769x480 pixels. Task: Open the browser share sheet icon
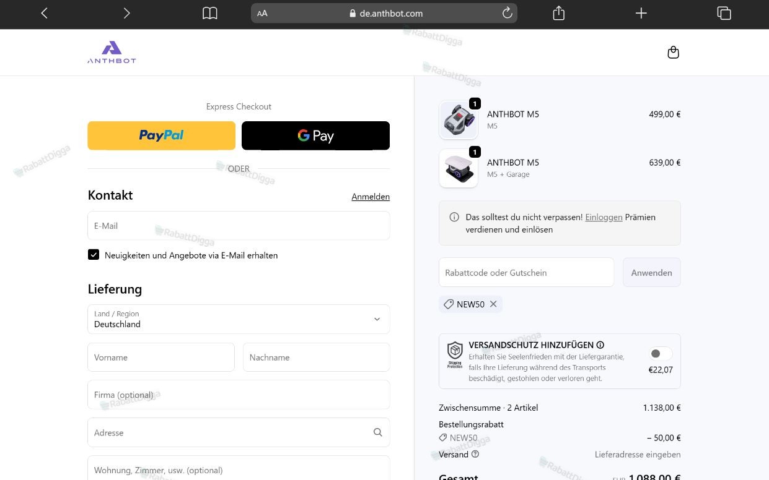[x=558, y=13]
